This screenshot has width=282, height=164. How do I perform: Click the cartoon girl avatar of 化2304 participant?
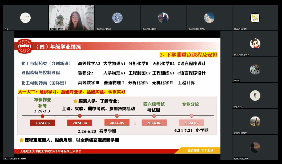255,43
